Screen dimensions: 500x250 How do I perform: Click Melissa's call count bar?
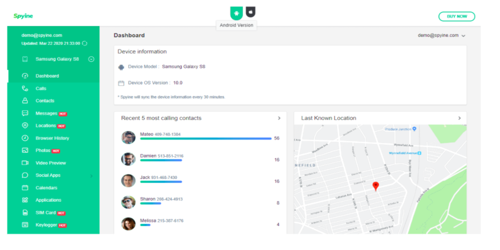click(x=145, y=225)
